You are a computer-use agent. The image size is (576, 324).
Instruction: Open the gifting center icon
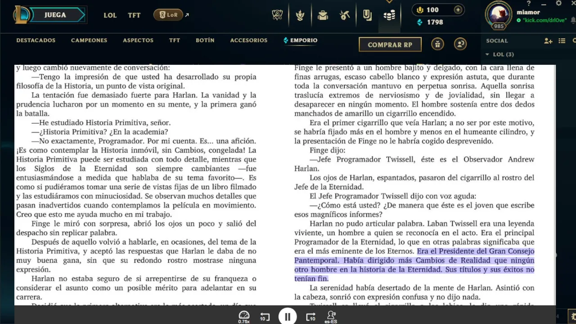tap(437, 44)
